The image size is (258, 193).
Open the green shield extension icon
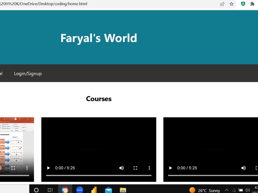(243, 4)
